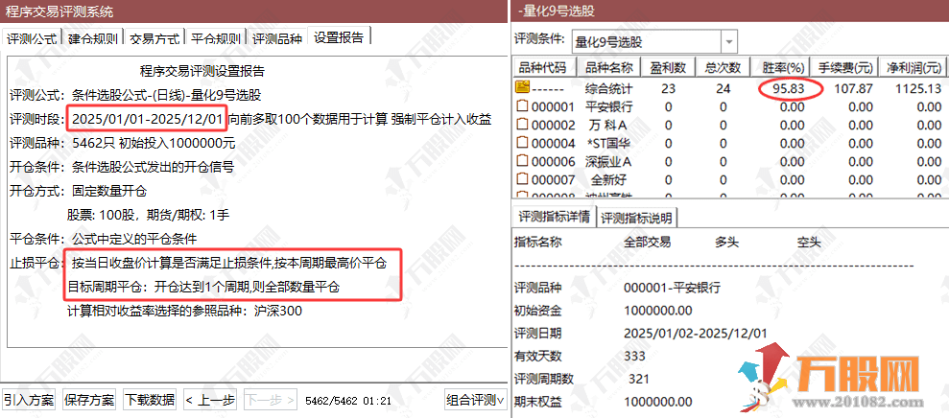This screenshot has width=949, height=418.
Task: Click the 空头 column label
Action: (x=809, y=242)
